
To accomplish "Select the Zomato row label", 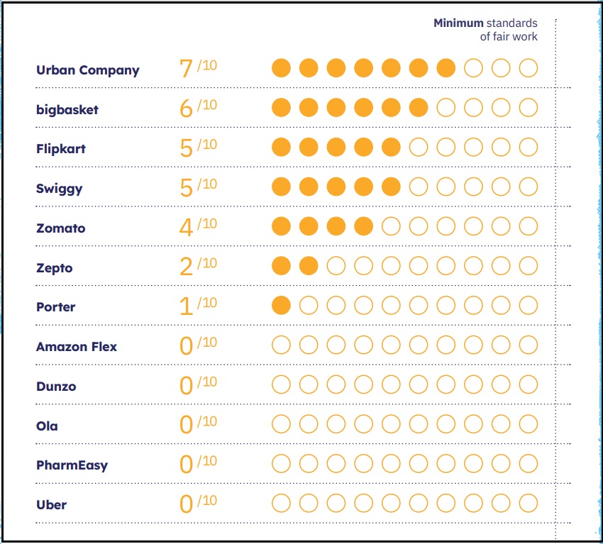I will pyautogui.click(x=61, y=228).
